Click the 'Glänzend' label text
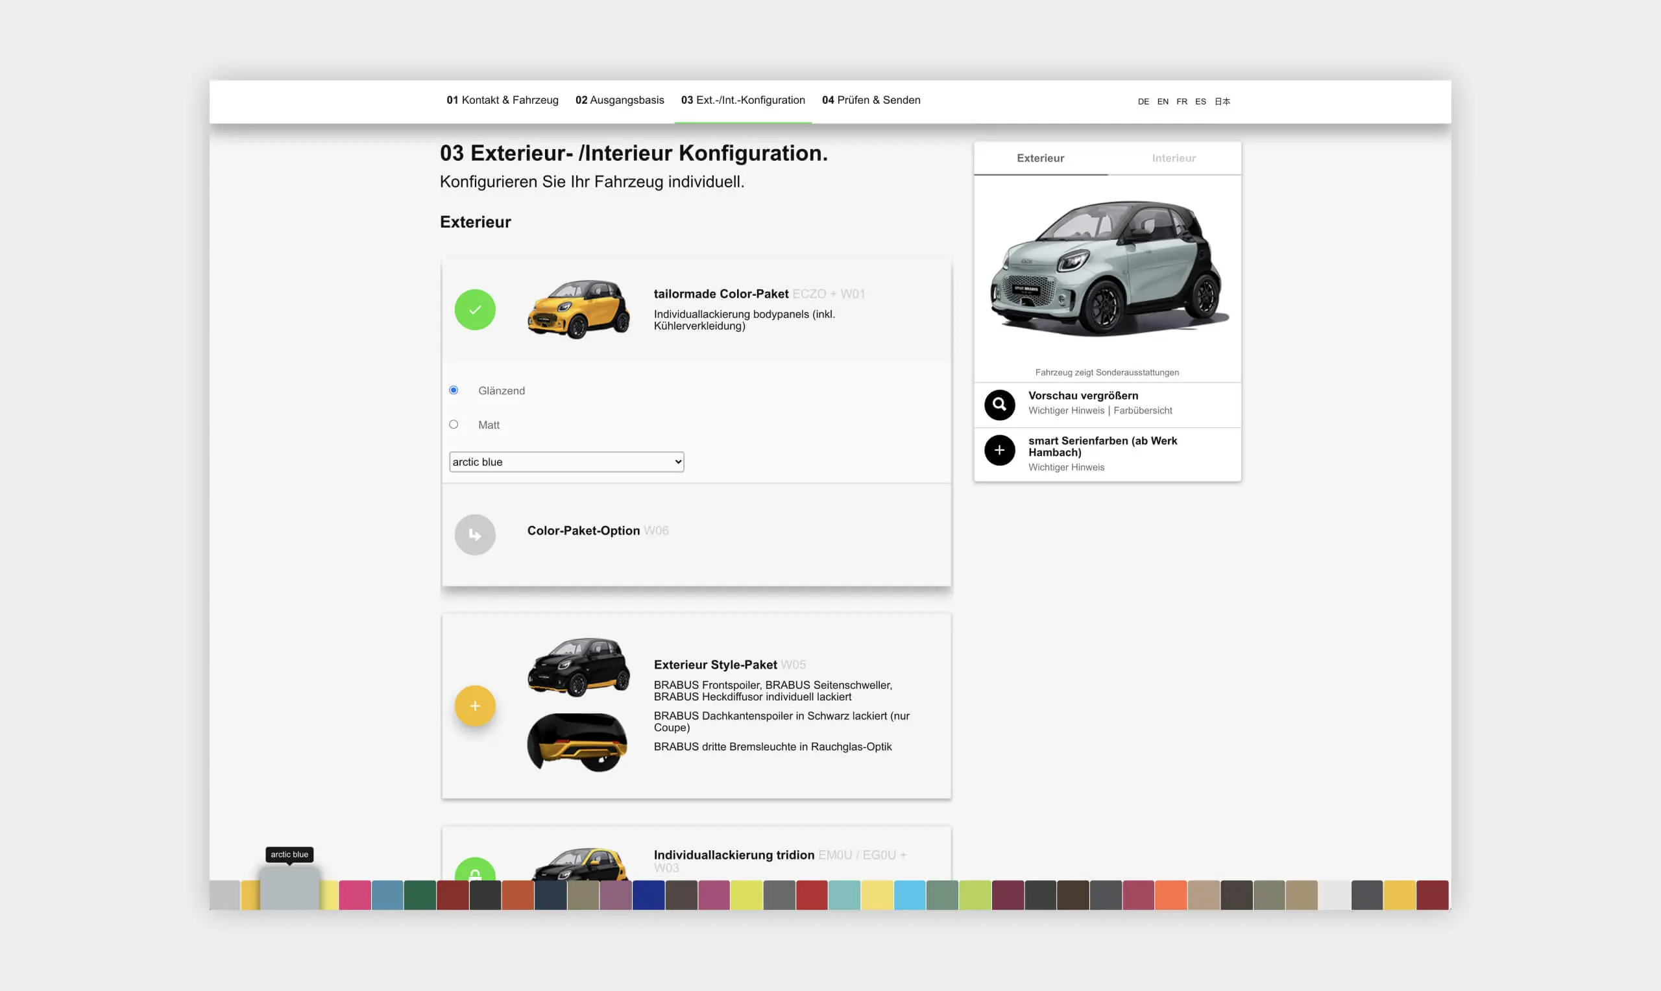Image resolution: width=1661 pixels, height=991 pixels. point(501,390)
